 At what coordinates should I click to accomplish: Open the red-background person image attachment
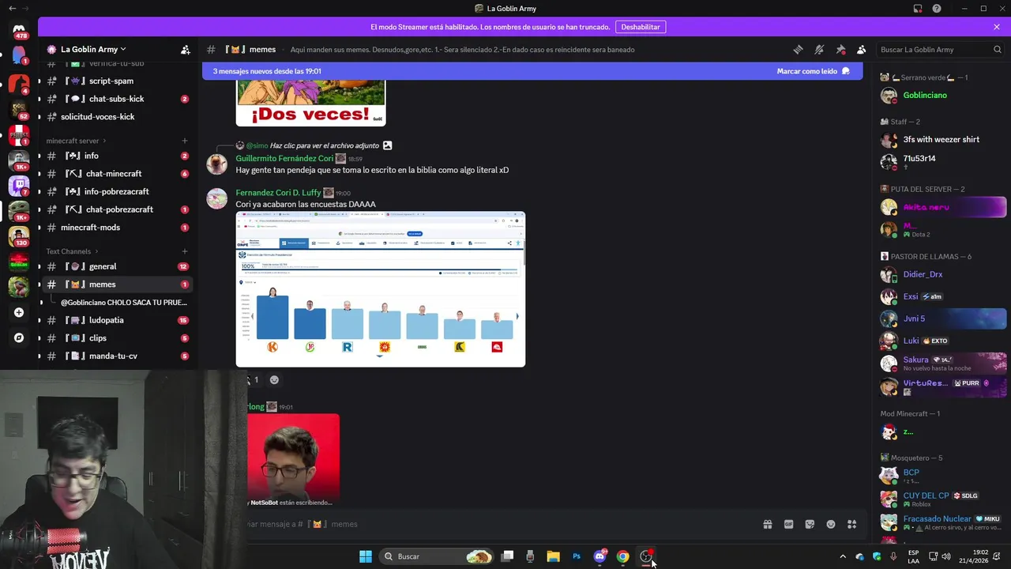coord(293,456)
